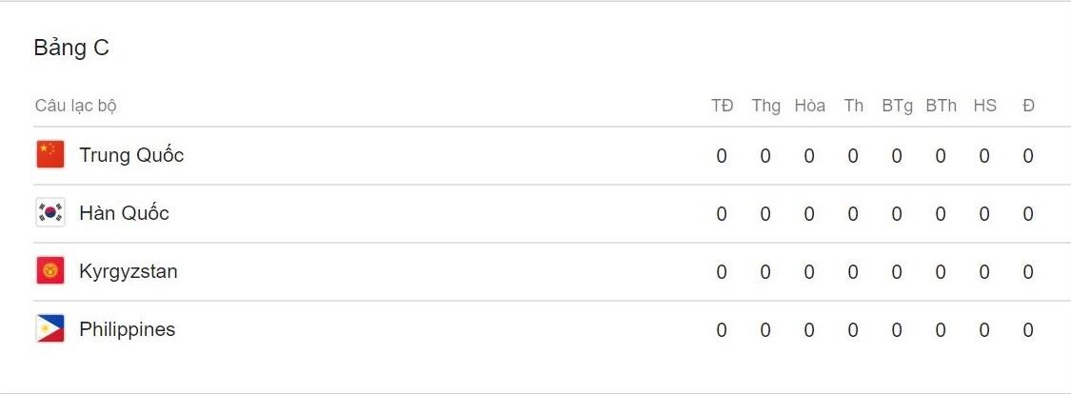The image size is (1071, 394).
Task: Click the Th losses column header
Action: tap(853, 106)
